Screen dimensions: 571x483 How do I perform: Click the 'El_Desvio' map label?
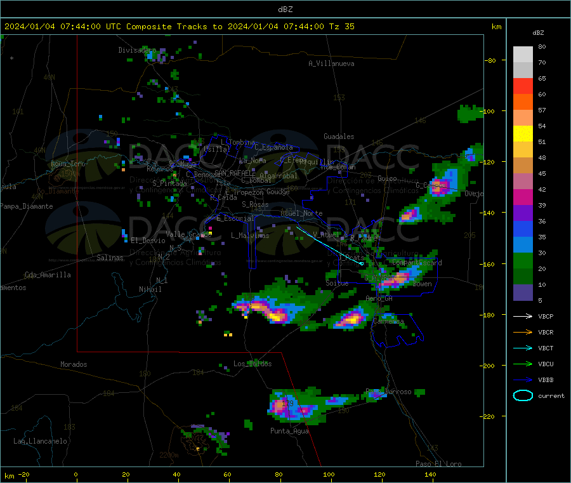(148, 241)
